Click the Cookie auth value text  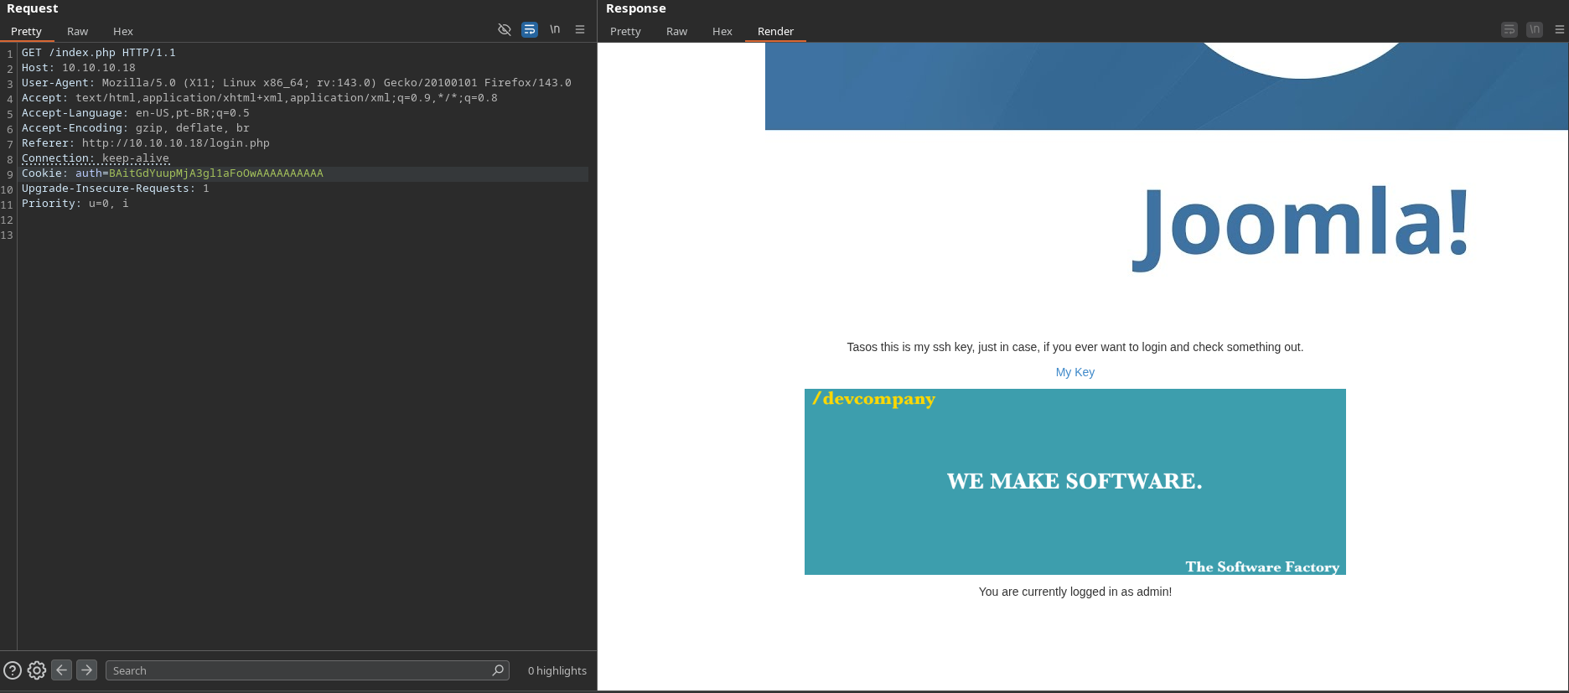click(x=216, y=173)
